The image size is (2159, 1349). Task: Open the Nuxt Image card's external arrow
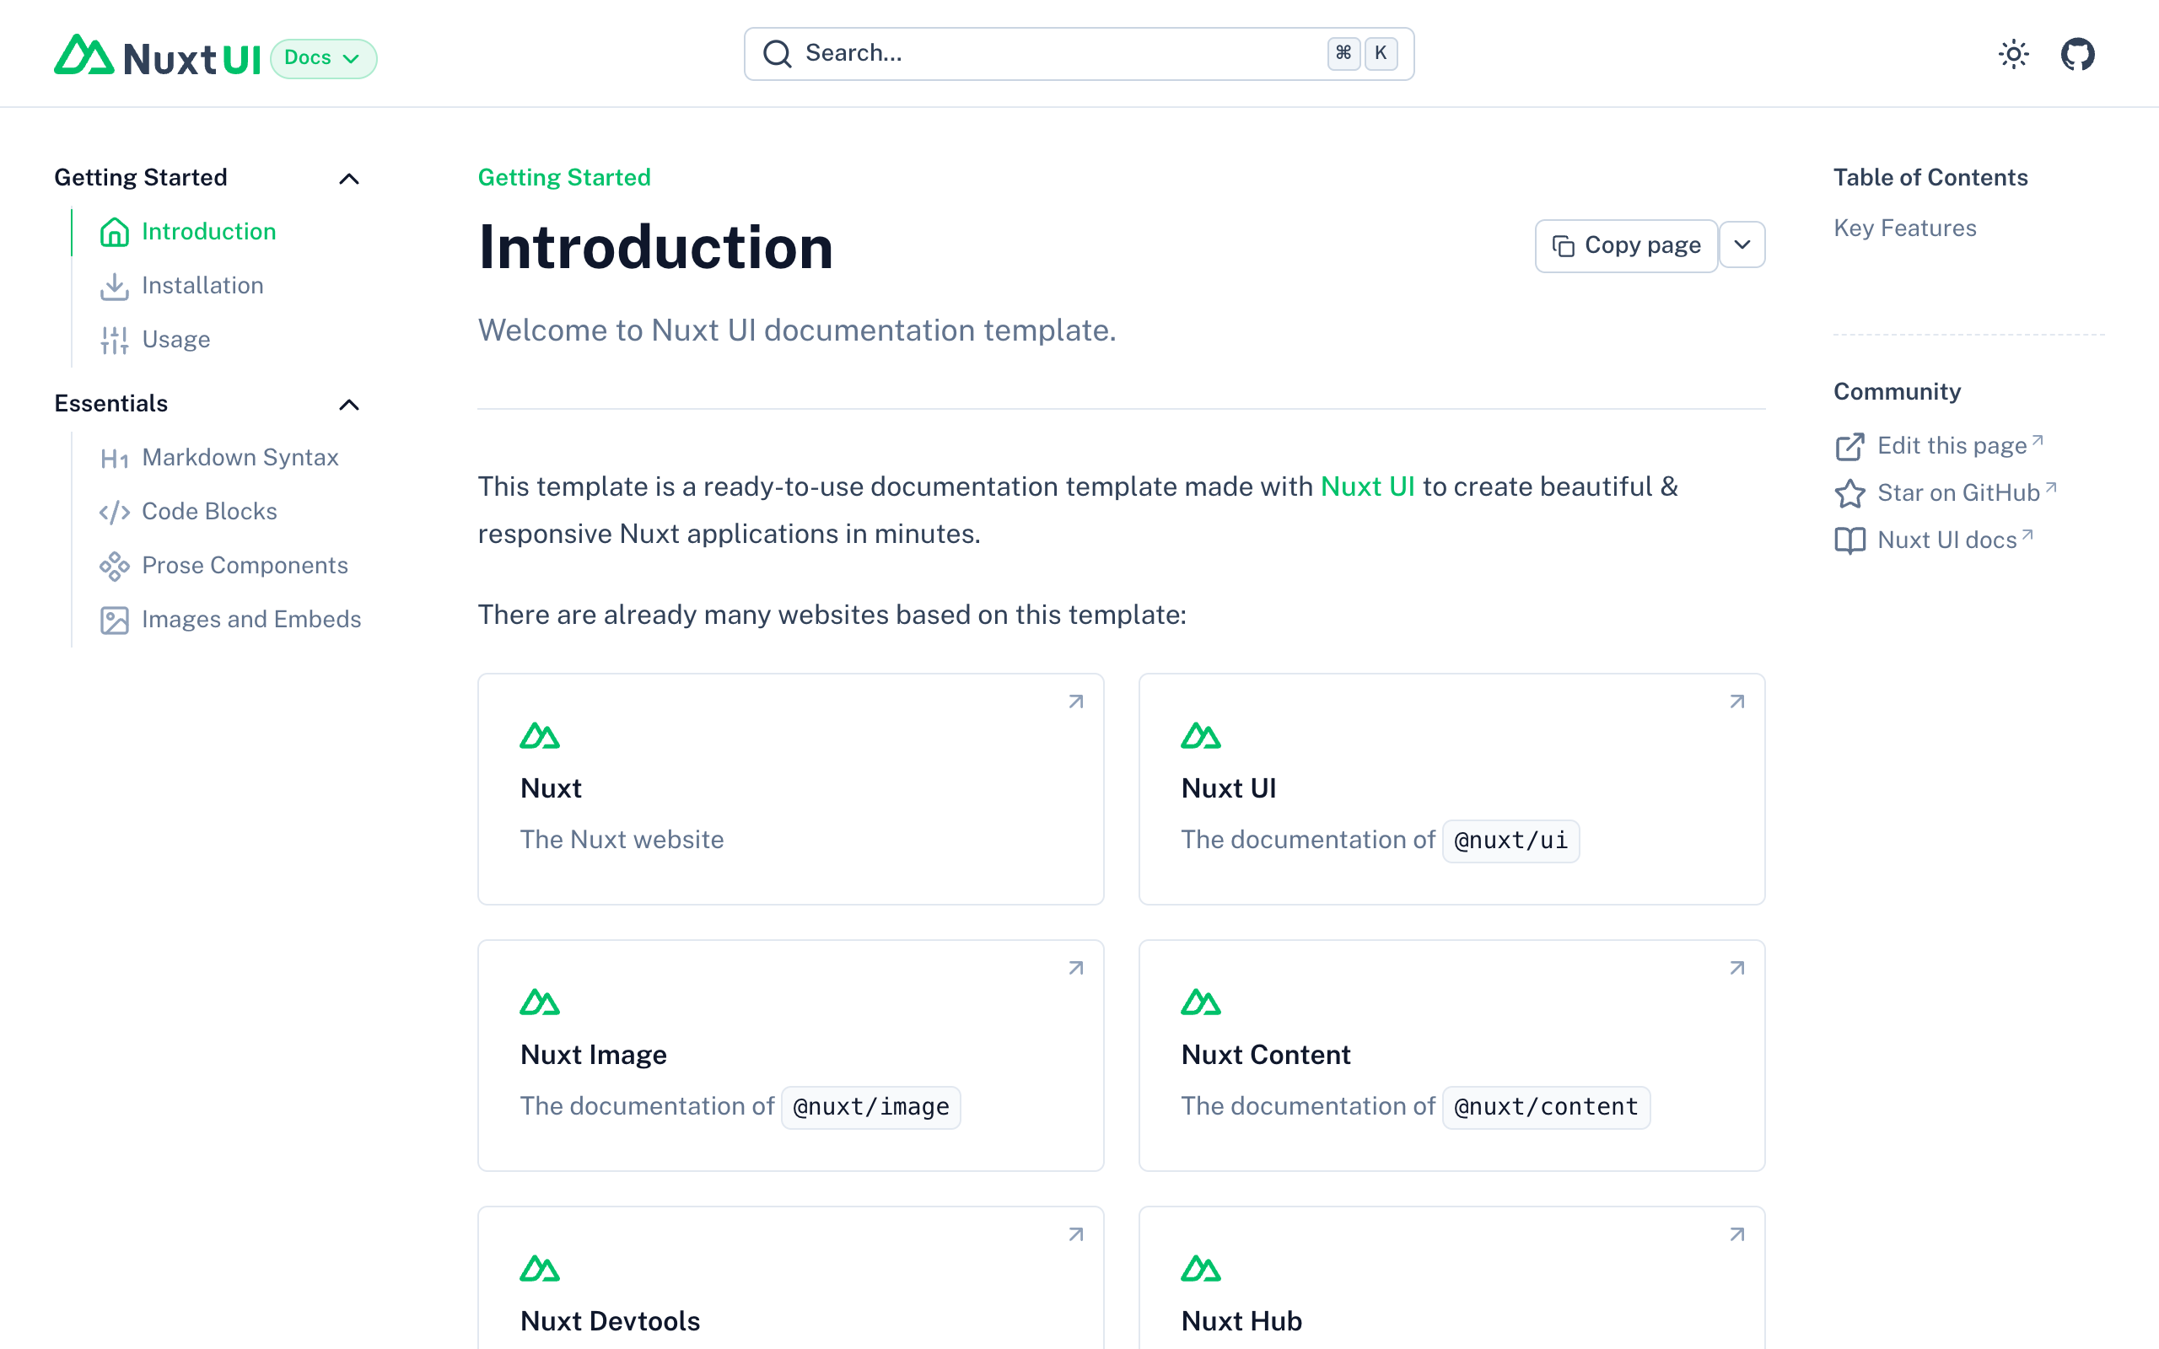[x=1076, y=968]
